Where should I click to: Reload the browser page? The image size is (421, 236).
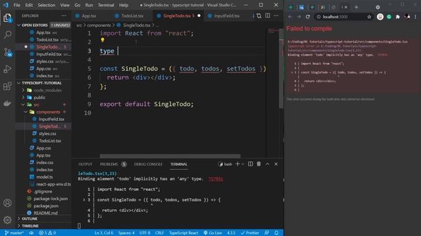pyautogui.click(x=308, y=17)
